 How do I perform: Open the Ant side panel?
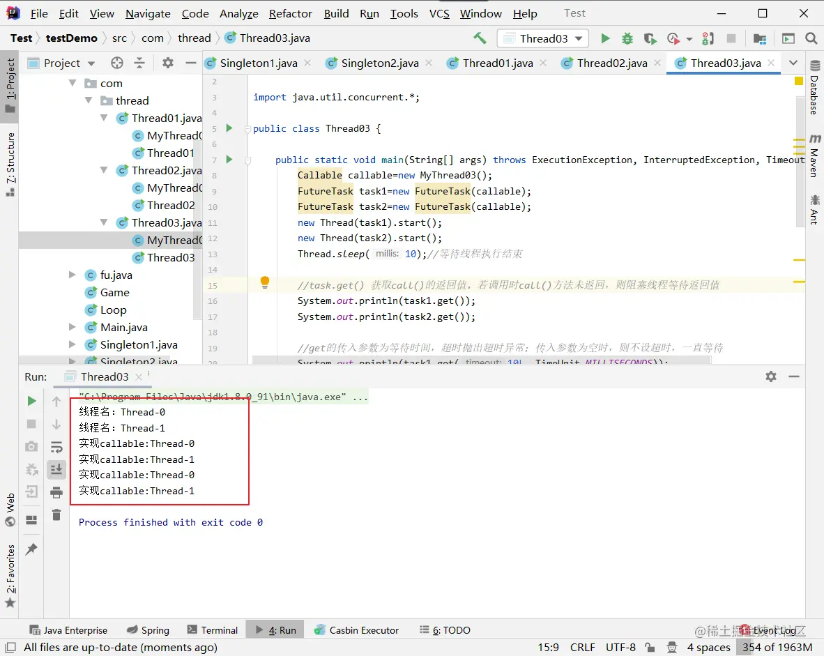pos(814,210)
